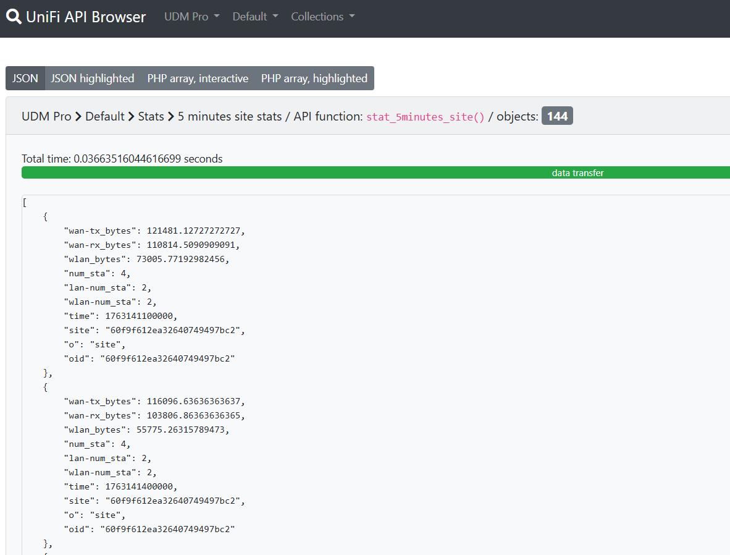Viewport: 730px width, 555px height.
Task: Switch to PHP array, interactive view
Action: 198,78
